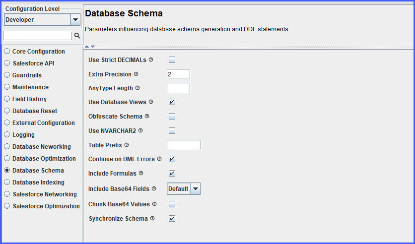Click the settings search field
Screen dimensions: 415x244
tap(37, 35)
